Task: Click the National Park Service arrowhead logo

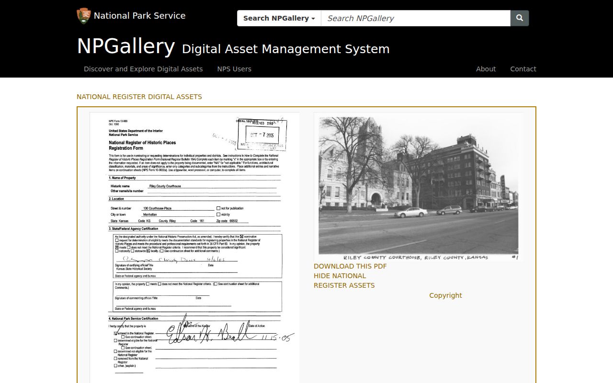Action: click(83, 16)
